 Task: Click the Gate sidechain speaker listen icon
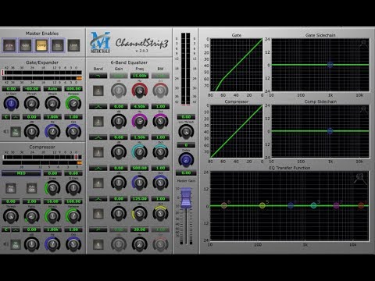[x=5, y=132]
